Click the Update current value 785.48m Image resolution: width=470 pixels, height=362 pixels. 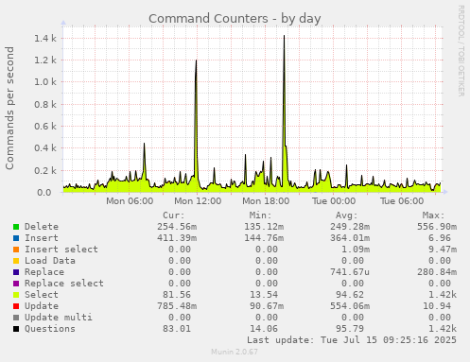(177, 306)
